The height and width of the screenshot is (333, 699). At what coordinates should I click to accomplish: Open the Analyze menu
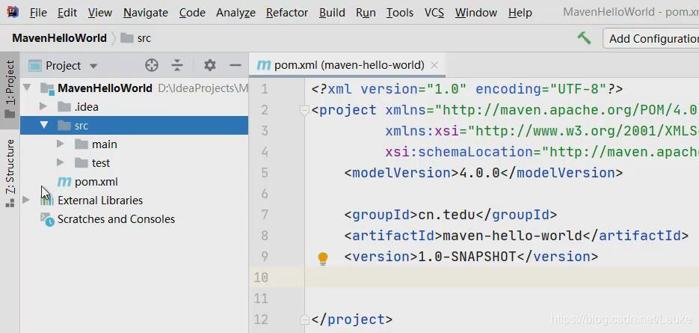pyautogui.click(x=235, y=13)
